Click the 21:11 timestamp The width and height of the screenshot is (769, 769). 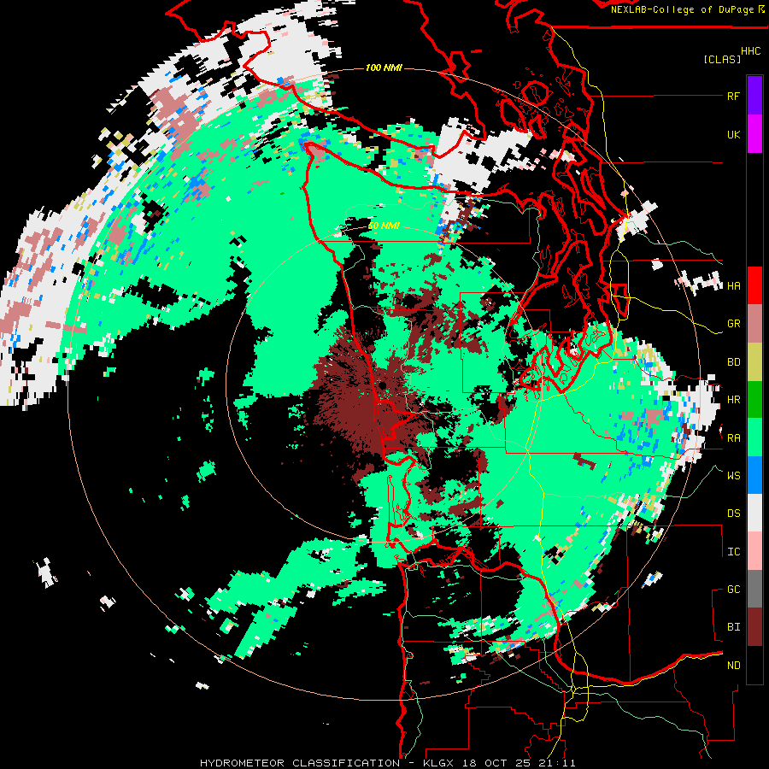559,763
